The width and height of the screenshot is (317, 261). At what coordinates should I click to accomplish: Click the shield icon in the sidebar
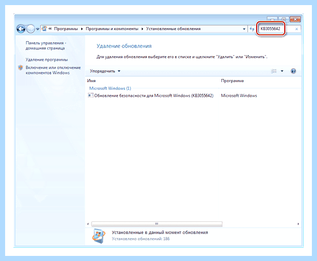[20, 68]
